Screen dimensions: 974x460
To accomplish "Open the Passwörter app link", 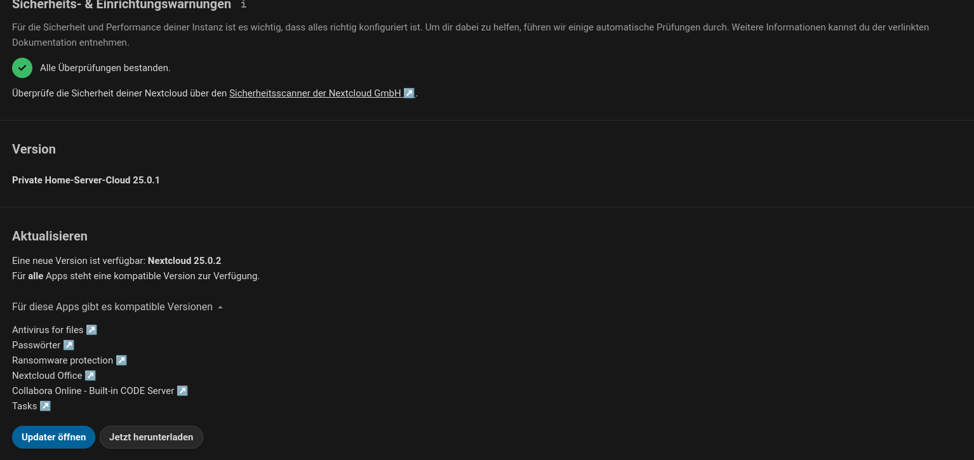I will click(x=43, y=345).
